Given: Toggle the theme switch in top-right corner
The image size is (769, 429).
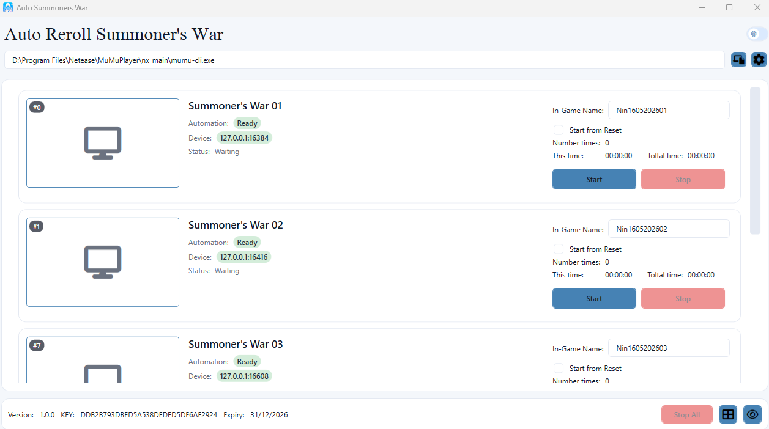Looking at the screenshot, I should coord(757,34).
